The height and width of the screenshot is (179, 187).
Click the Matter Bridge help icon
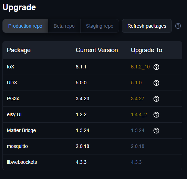pyautogui.click(x=156, y=131)
